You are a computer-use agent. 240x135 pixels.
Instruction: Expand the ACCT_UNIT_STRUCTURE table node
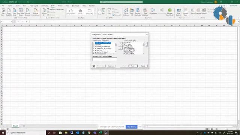point(94,43)
